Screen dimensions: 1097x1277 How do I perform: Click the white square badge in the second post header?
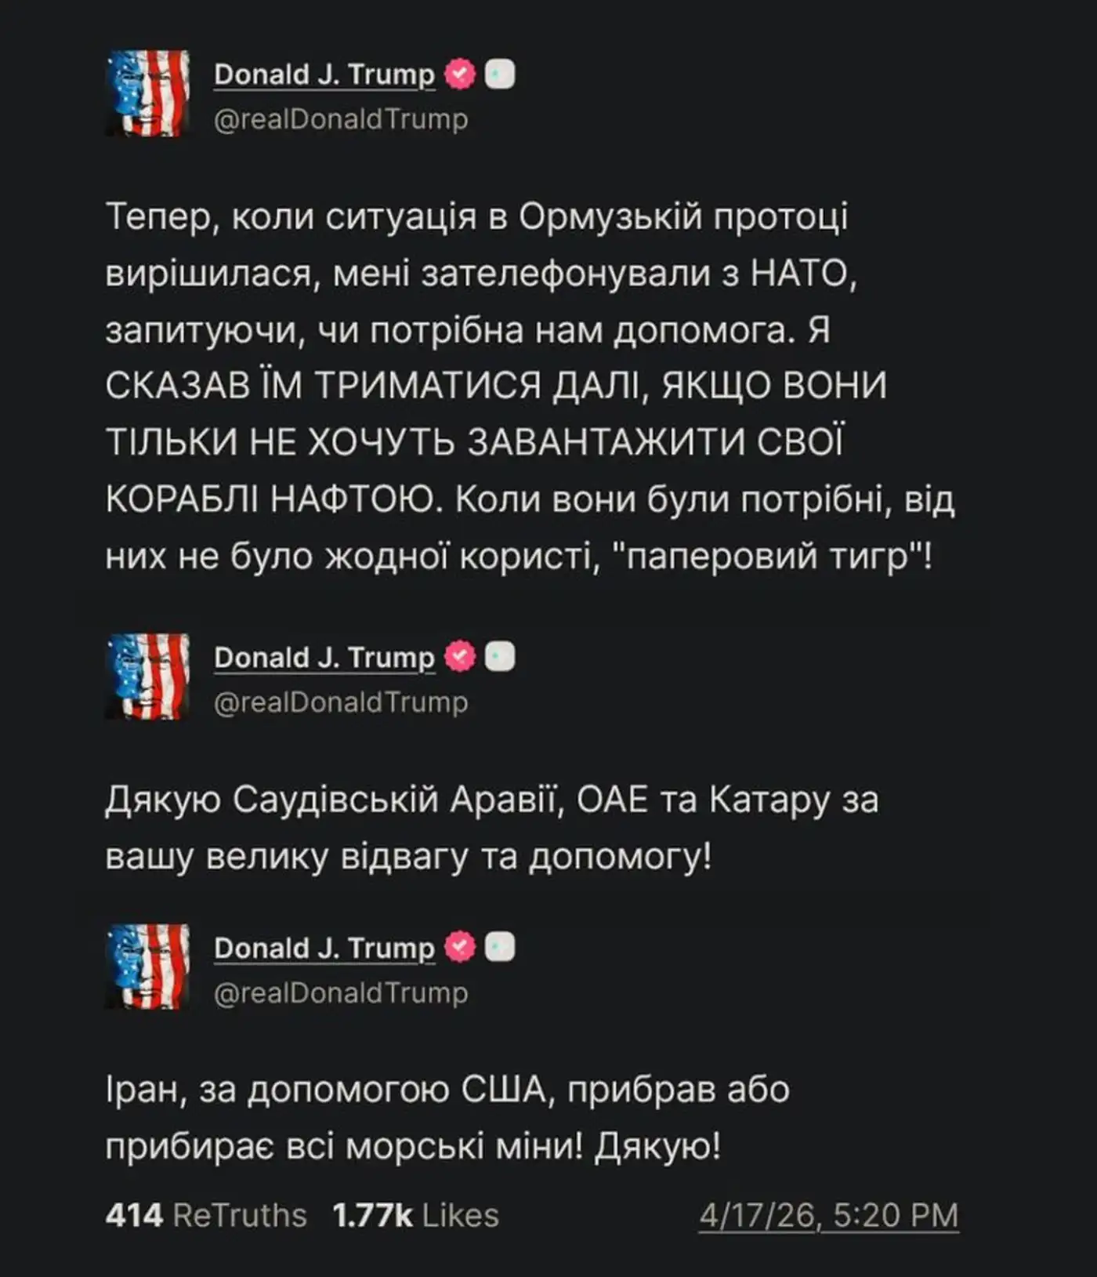pyautogui.click(x=500, y=657)
